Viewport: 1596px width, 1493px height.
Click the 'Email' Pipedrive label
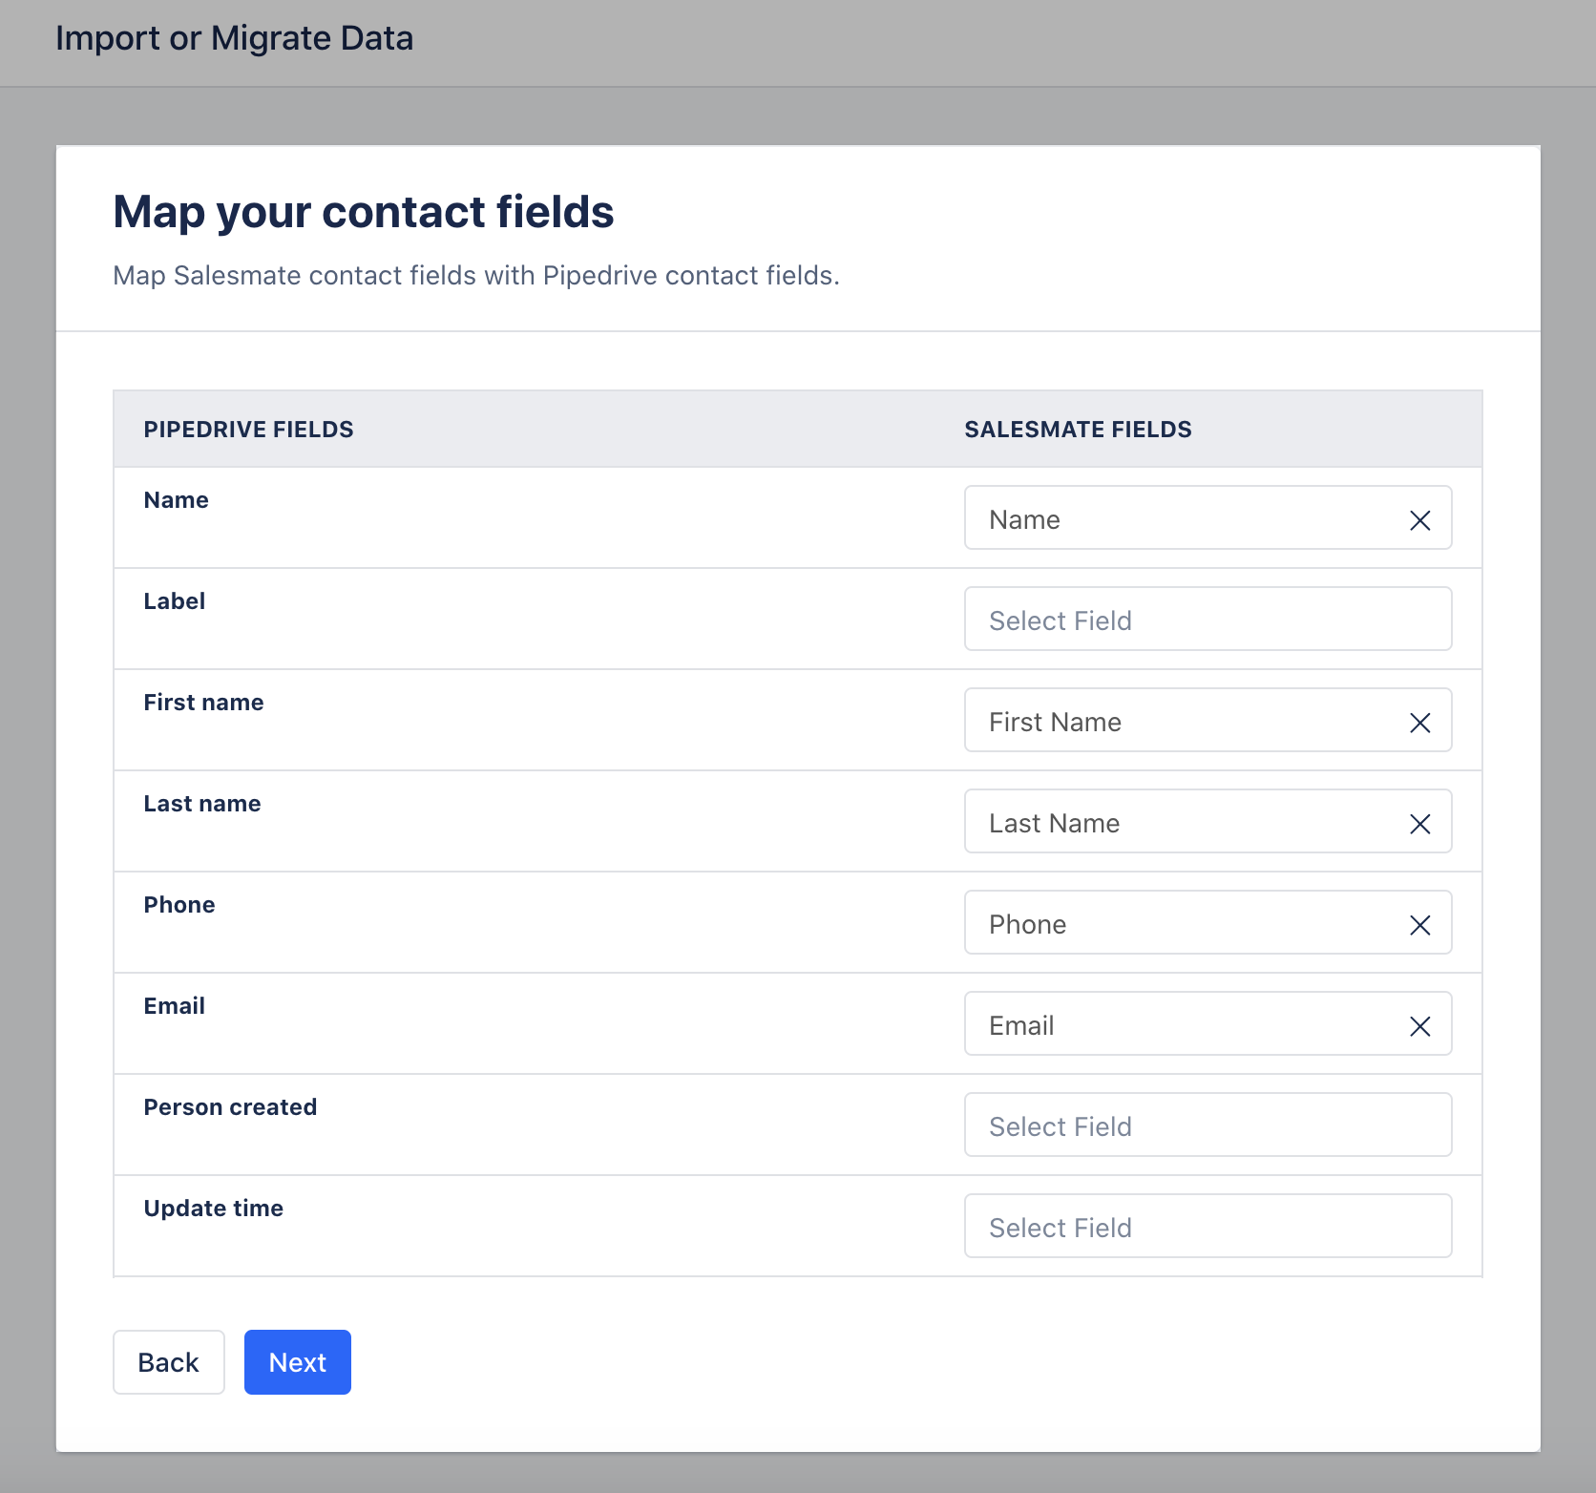coord(175,1006)
